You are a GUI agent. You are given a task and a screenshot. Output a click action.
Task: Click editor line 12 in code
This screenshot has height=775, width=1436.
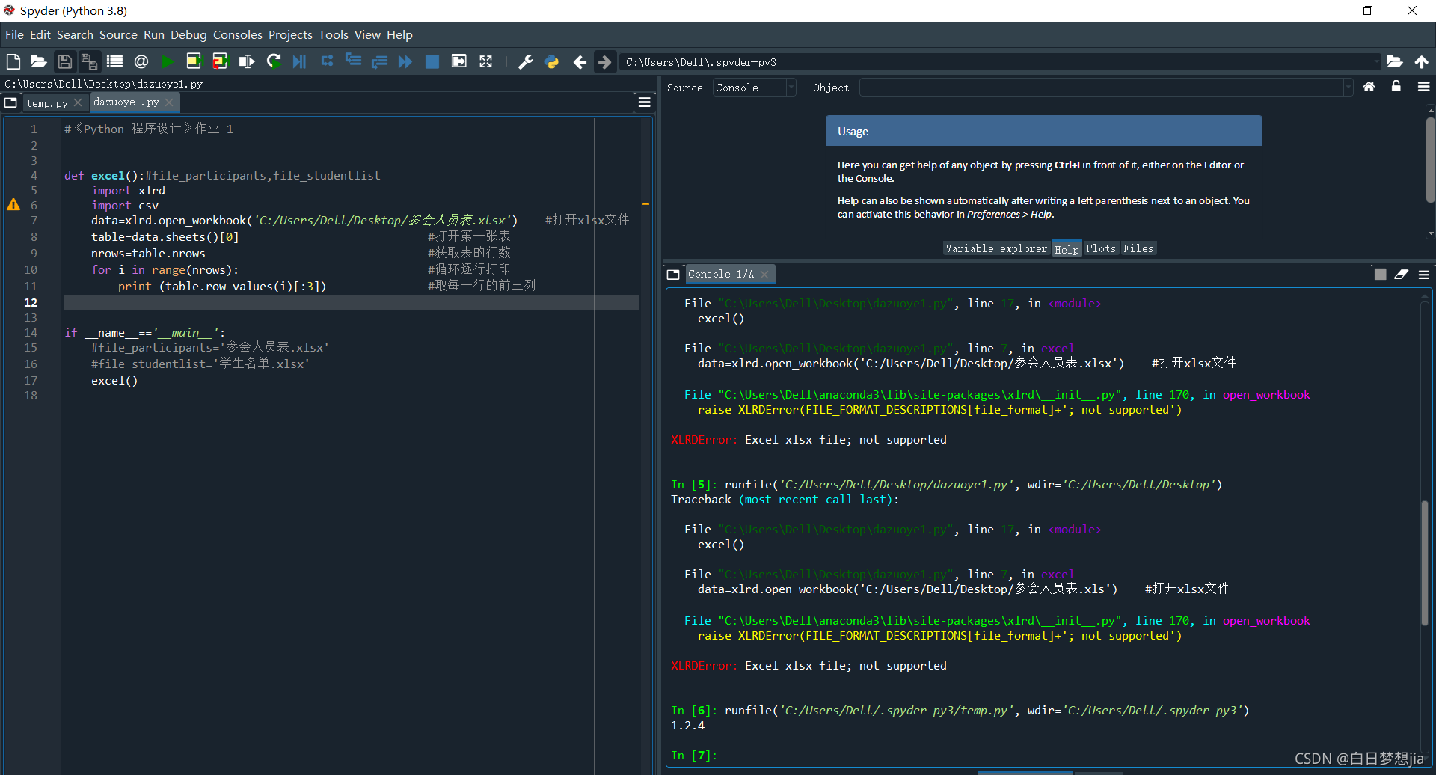(352, 302)
